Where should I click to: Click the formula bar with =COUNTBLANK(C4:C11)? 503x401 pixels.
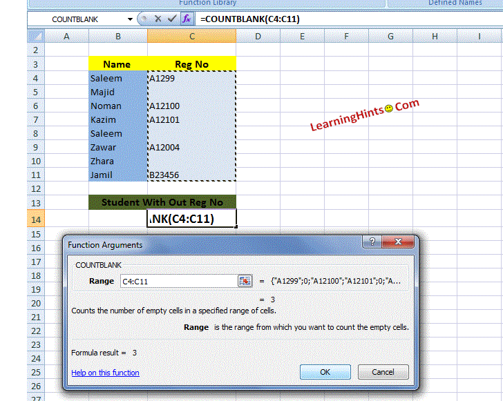tap(348, 19)
